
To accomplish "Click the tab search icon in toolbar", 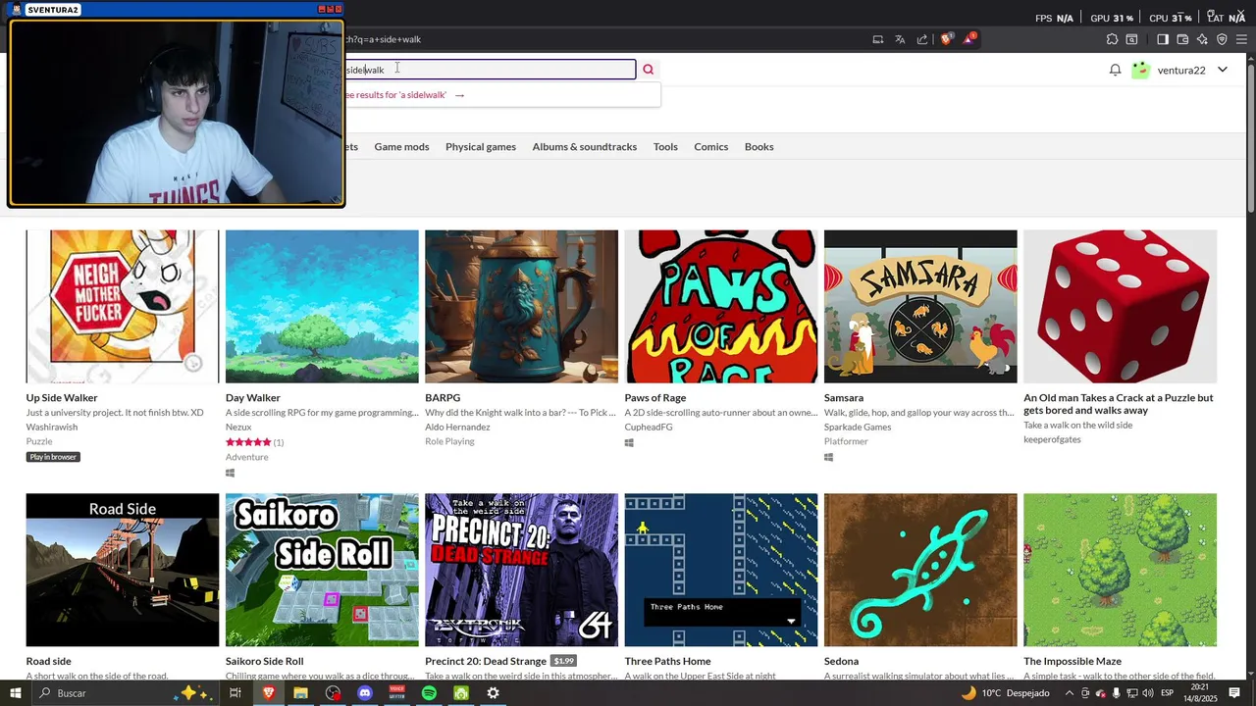I will coord(1131,39).
